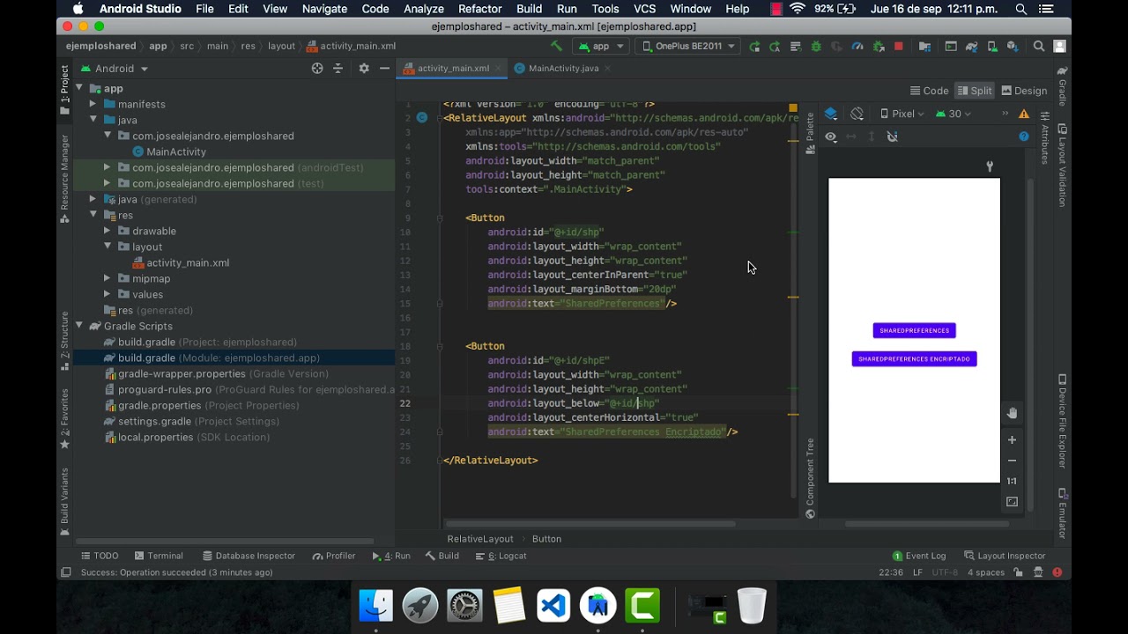The height and width of the screenshot is (634, 1128).
Task: Click zoom to fit screen icon
Action: [x=1012, y=502]
